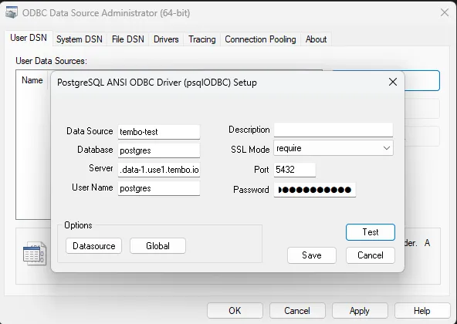
Task: Focus the Server field
Action: click(159, 170)
